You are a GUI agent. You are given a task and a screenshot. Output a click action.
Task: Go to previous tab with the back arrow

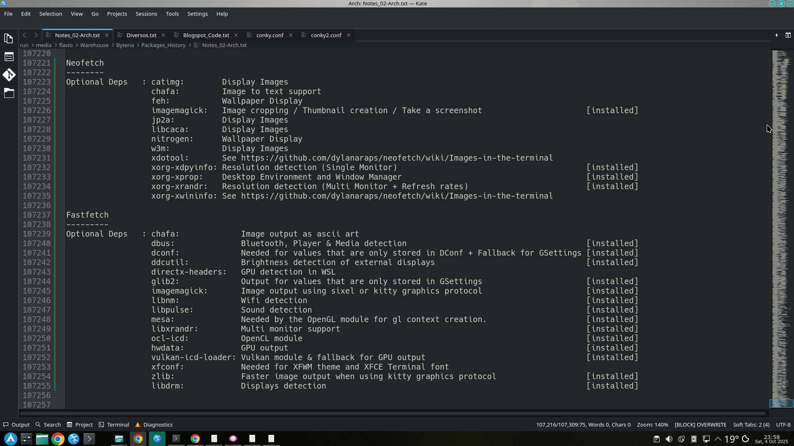point(24,35)
